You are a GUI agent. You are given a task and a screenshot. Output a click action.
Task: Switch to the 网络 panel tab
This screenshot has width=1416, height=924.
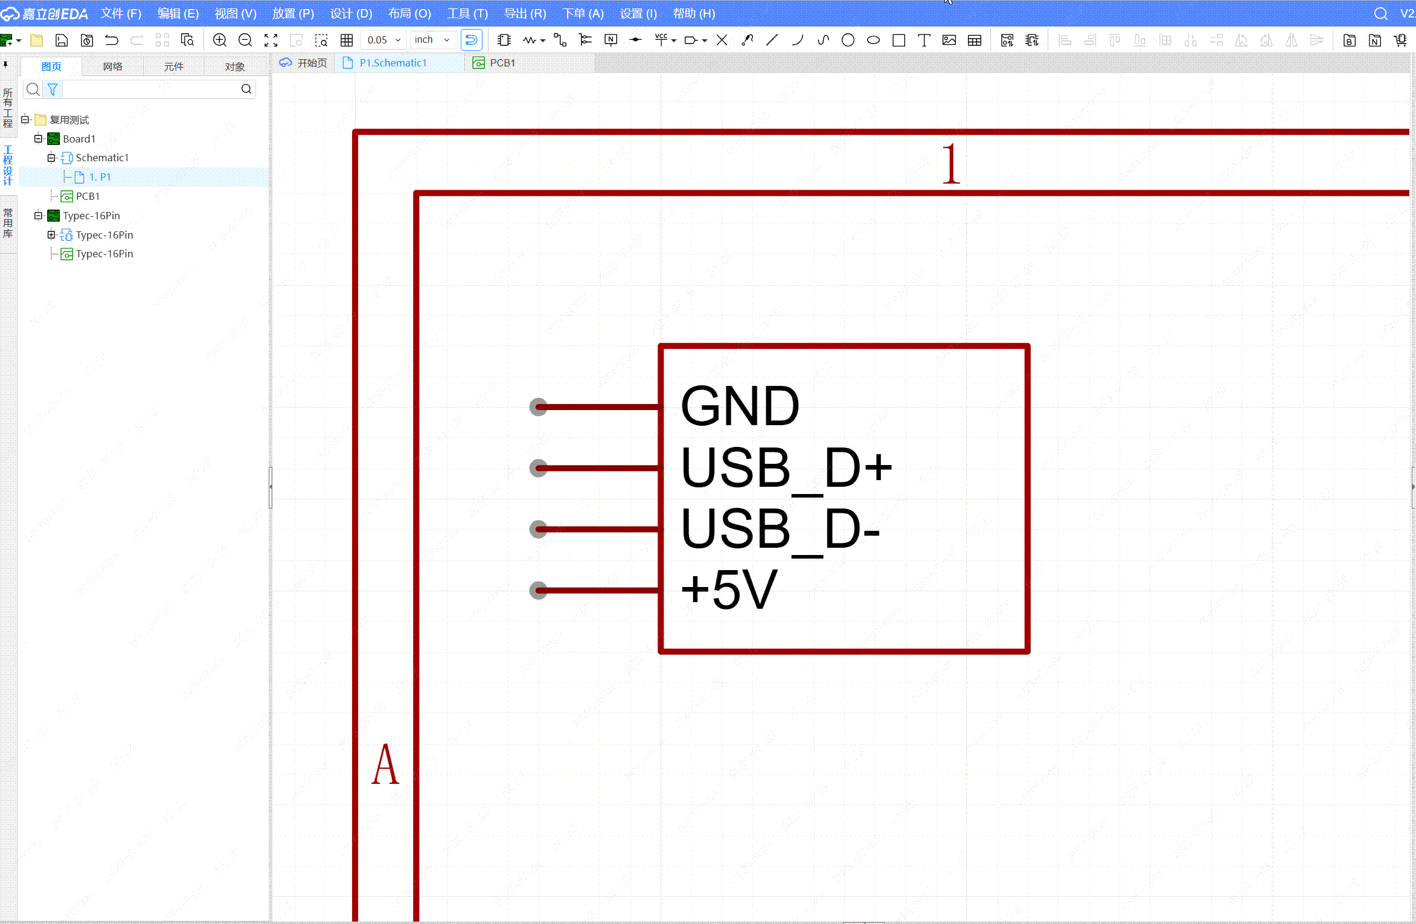pos(112,66)
